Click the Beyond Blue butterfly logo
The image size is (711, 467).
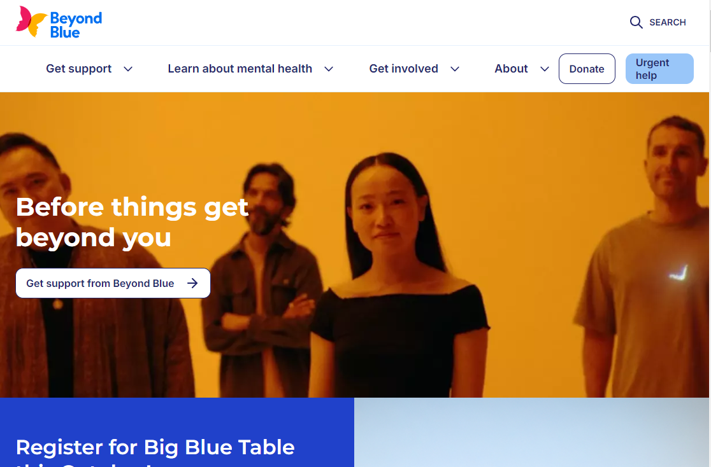[31, 21]
